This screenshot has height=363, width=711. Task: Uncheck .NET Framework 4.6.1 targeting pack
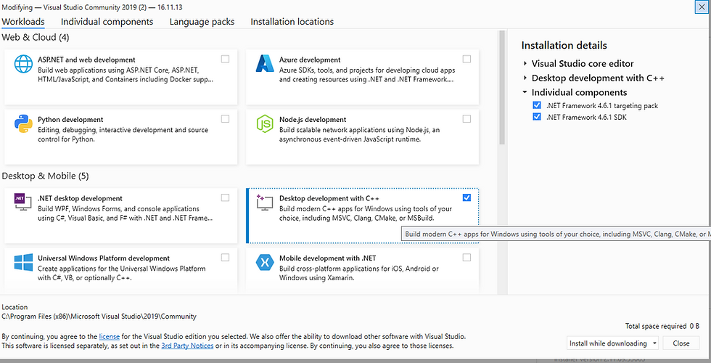pyautogui.click(x=537, y=106)
